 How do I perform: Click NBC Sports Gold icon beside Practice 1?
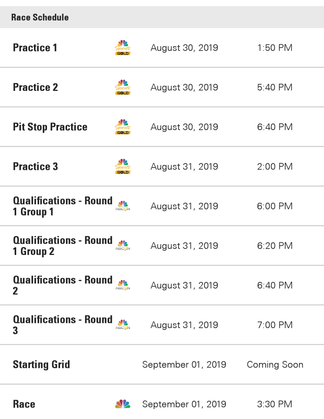click(x=122, y=48)
